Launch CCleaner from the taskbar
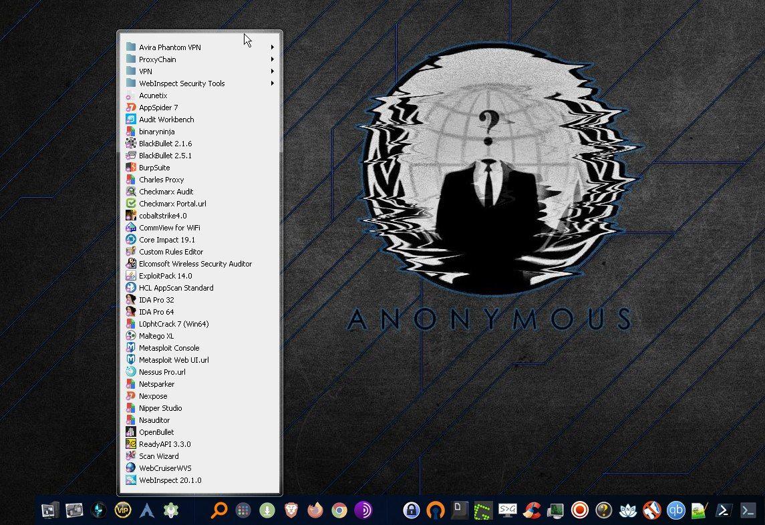This screenshot has width=765, height=525. click(x=531, y=510)
